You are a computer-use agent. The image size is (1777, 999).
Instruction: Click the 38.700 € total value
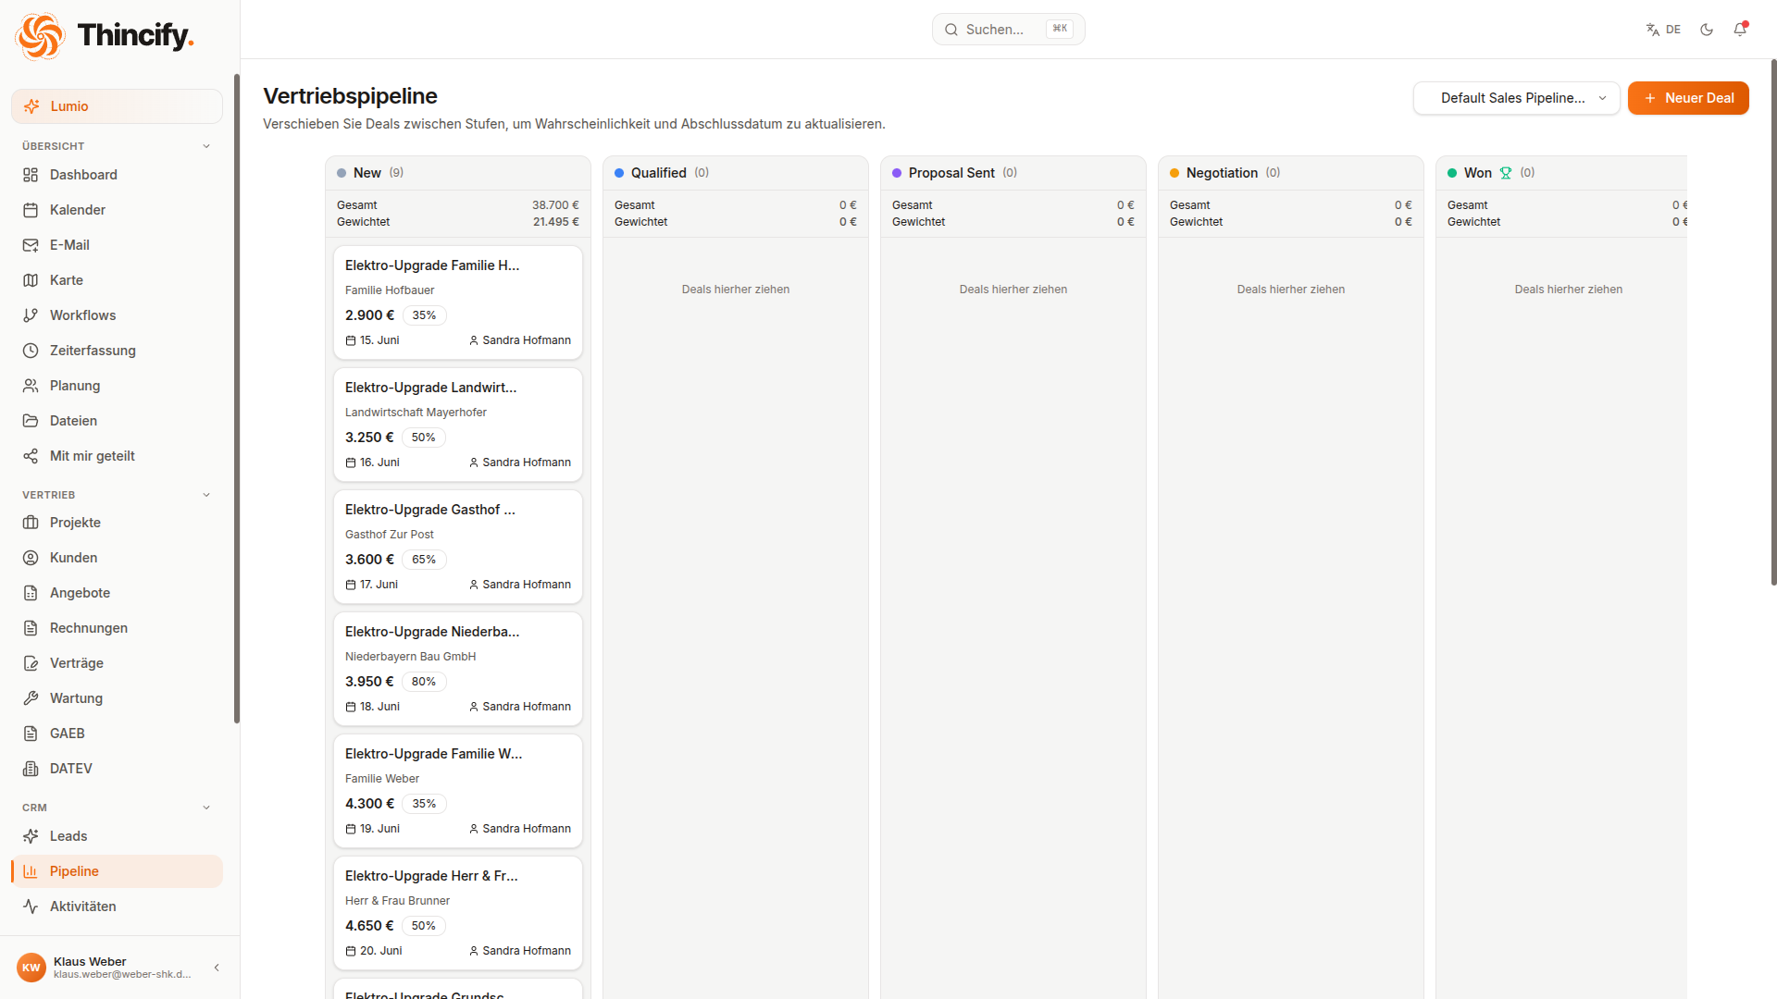tap(555, 205)
